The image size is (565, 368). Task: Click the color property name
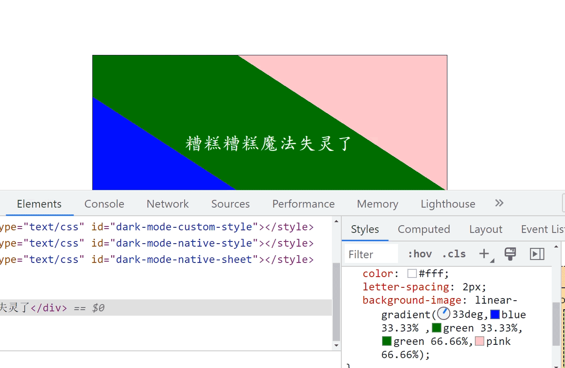[x=378, y=274]
